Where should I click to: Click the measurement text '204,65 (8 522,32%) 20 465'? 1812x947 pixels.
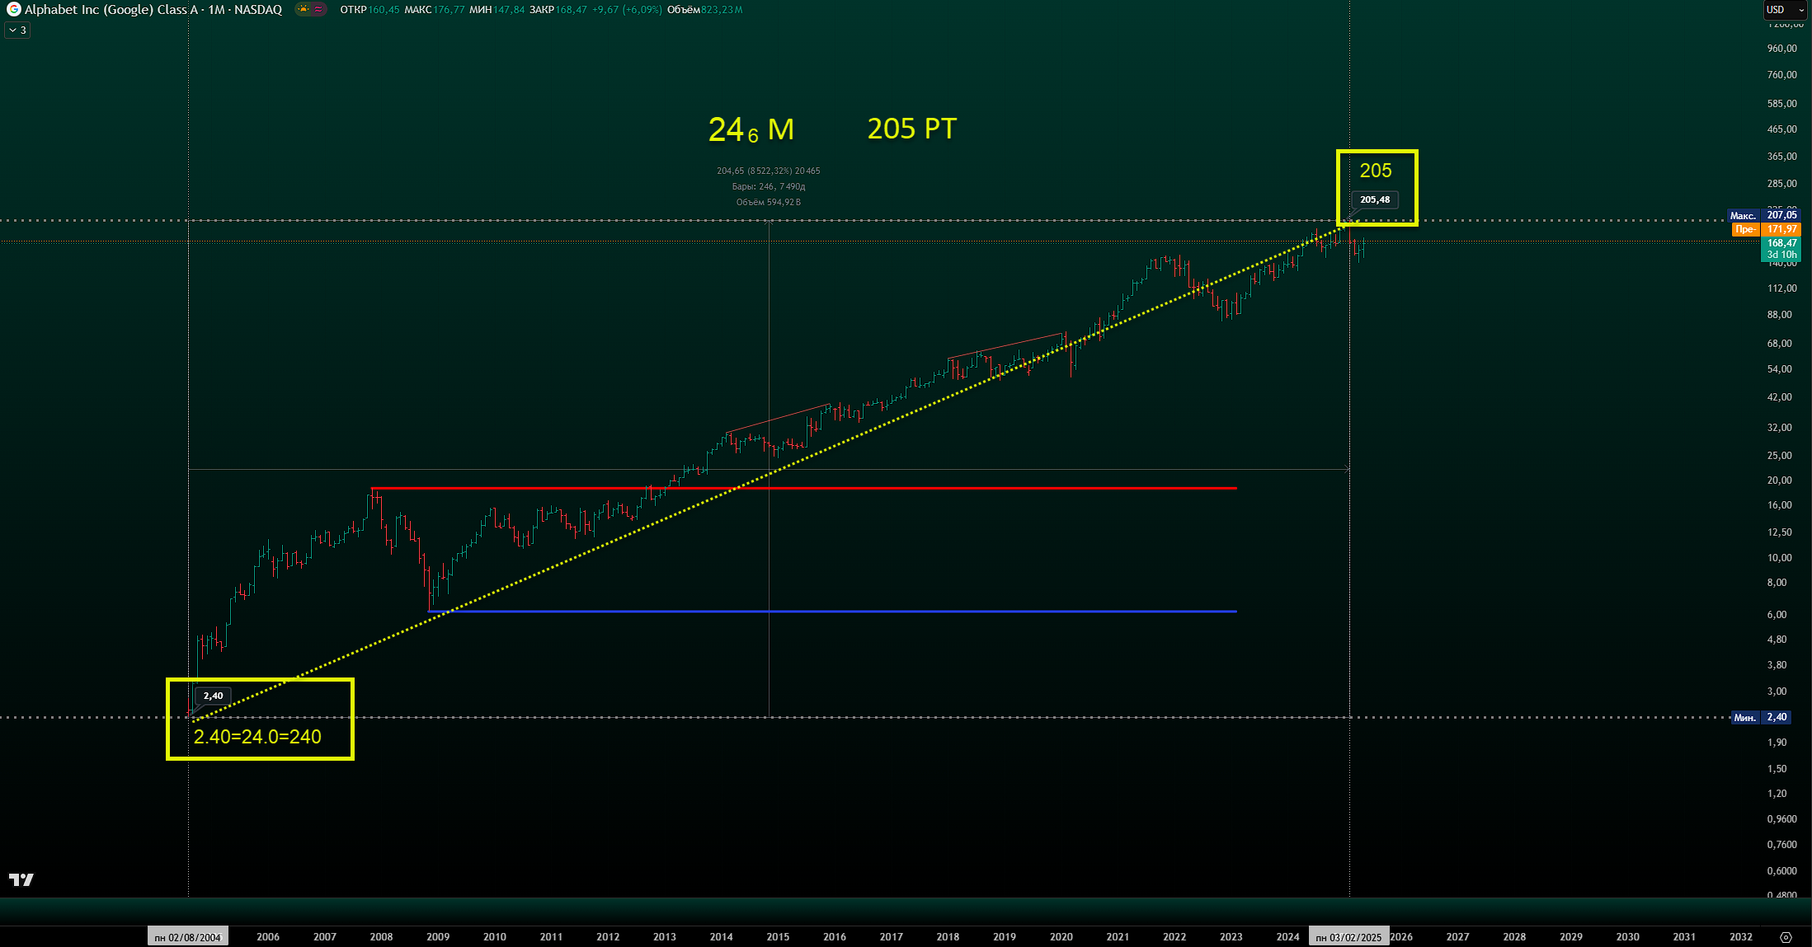click(x=769, y=171)
